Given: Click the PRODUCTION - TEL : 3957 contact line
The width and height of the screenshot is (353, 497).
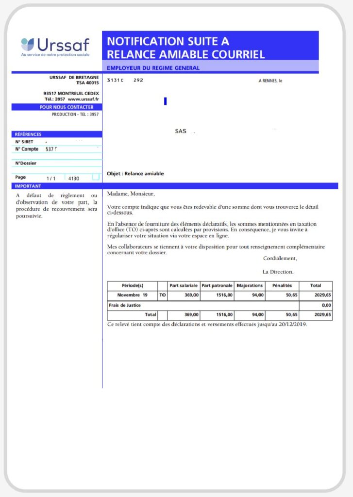Looking at the screenshot, I should pos(75,115).
